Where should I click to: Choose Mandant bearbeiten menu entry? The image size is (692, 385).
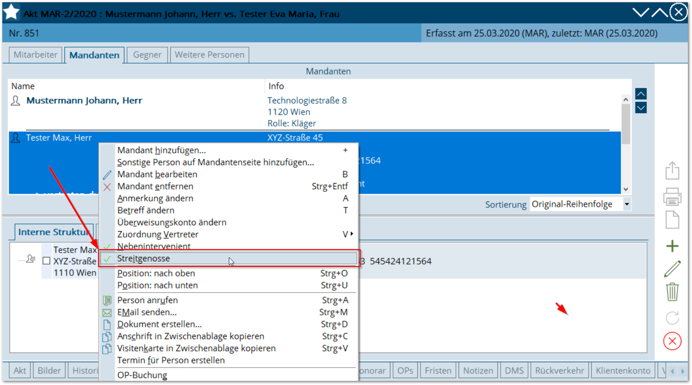229,174
